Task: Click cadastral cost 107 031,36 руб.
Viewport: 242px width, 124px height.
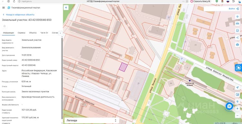Action: (29, 110)
